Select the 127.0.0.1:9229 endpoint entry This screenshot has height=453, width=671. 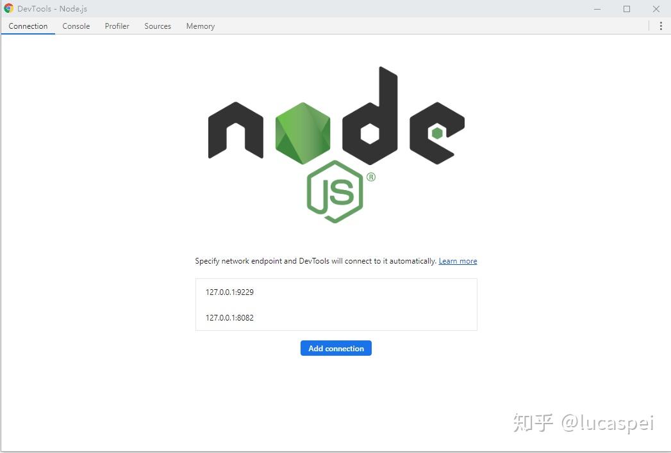(x=336, y=292)
